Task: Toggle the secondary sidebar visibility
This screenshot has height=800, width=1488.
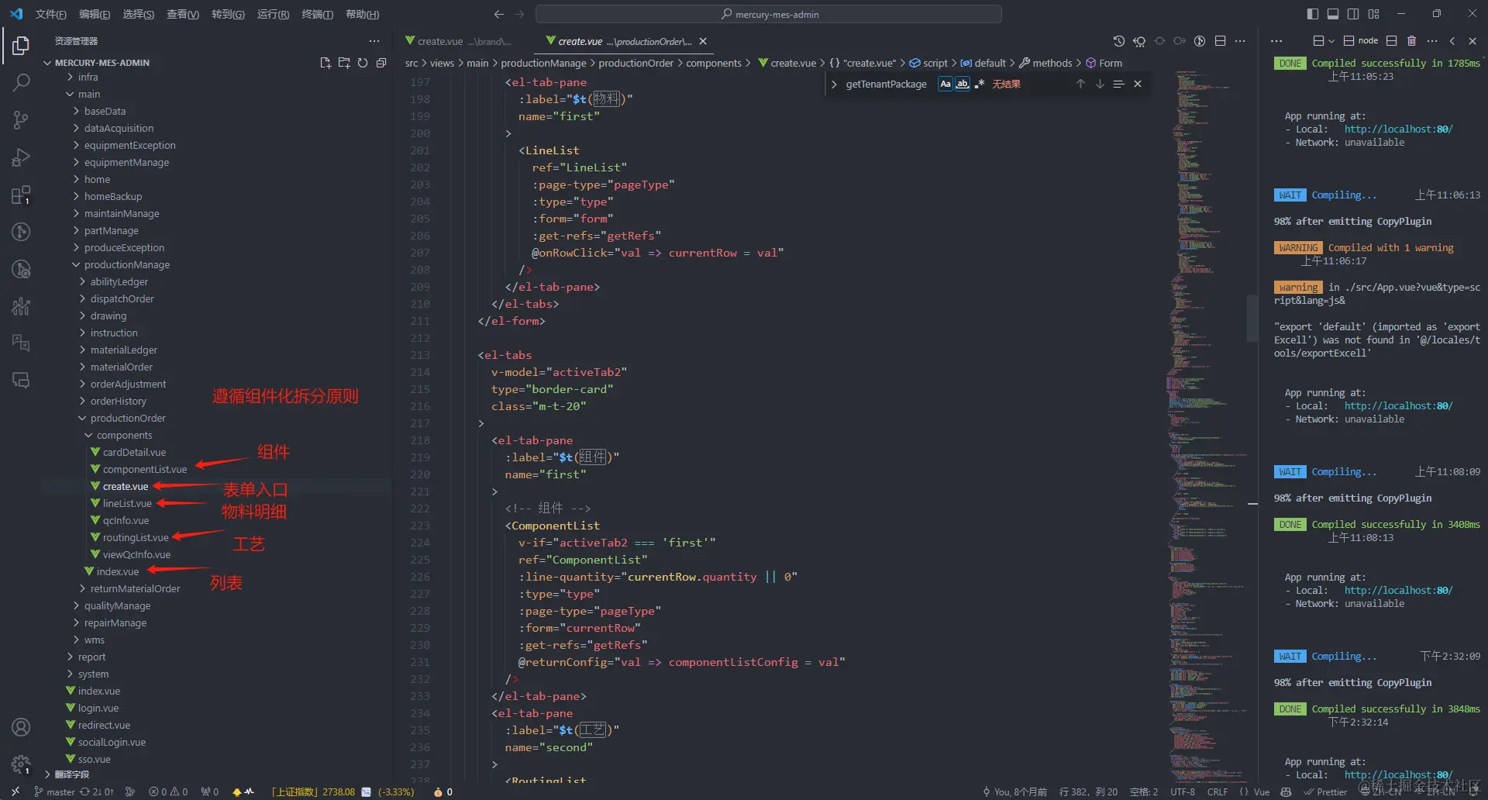Action: click(1353, 14)
